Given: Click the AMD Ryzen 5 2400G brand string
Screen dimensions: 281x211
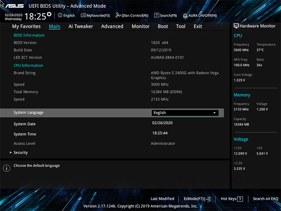Looking at the screenshot, I should click(x=185, y=75).
